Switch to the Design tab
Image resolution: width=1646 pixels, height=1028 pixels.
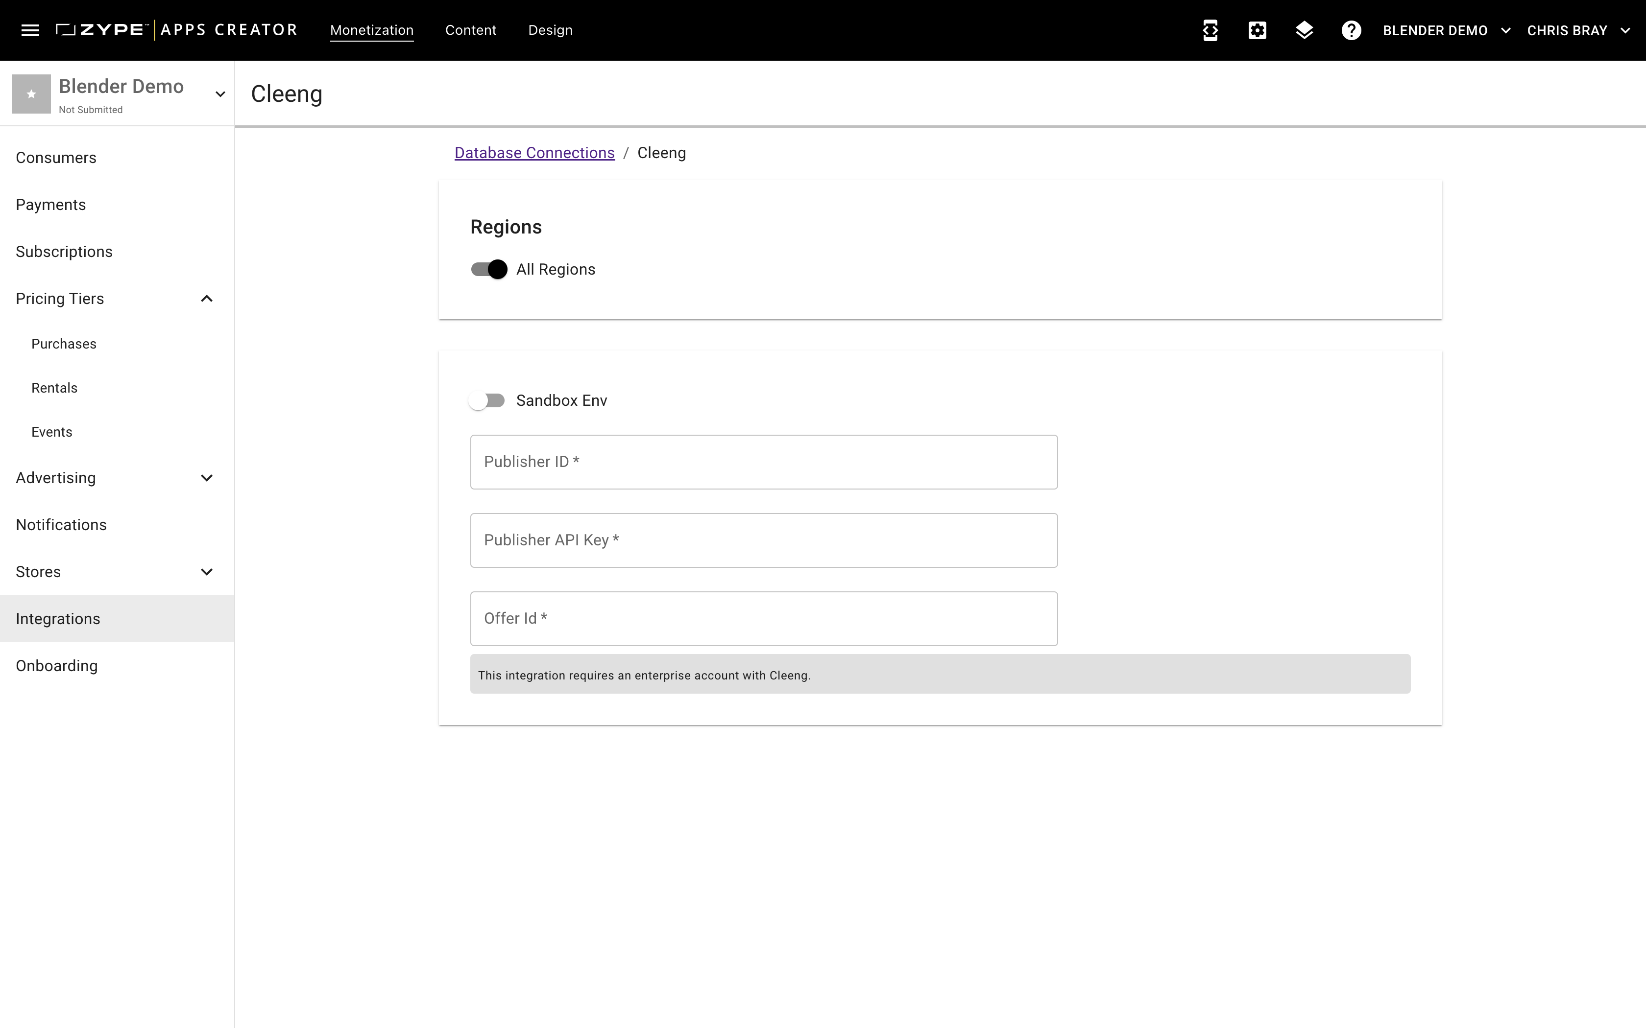[550, 30]
